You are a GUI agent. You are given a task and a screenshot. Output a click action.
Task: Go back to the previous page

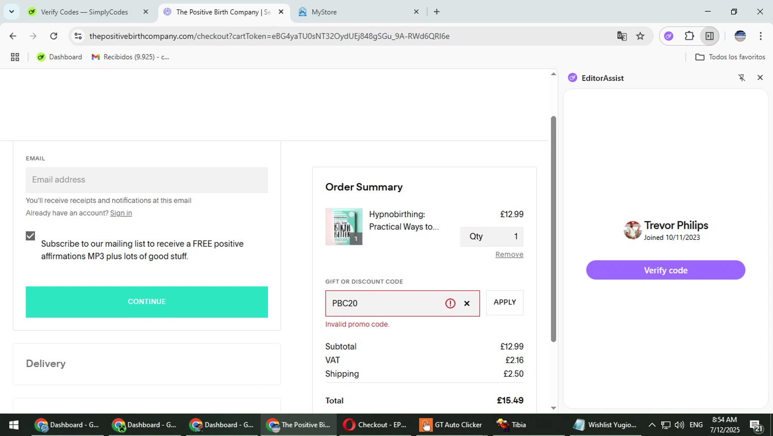(13, 36)
